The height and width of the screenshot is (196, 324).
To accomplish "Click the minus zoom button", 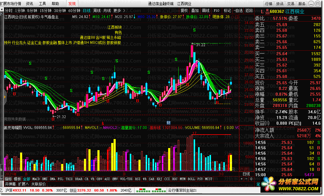I will tap(246, 179).
